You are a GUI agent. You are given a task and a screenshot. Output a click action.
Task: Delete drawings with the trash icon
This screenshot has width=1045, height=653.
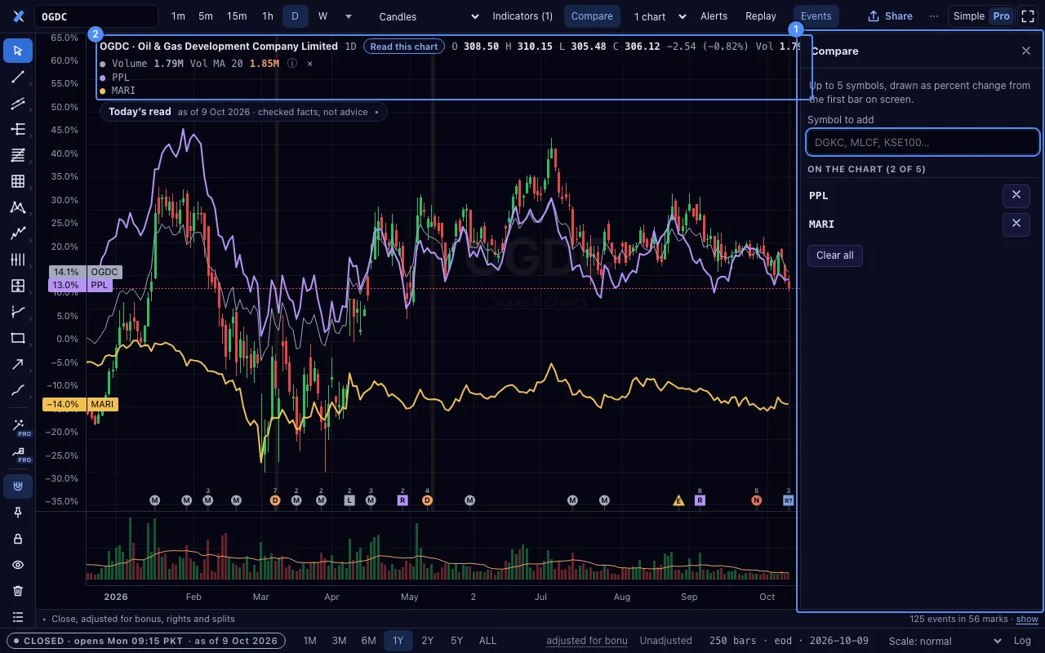point(18,591)
